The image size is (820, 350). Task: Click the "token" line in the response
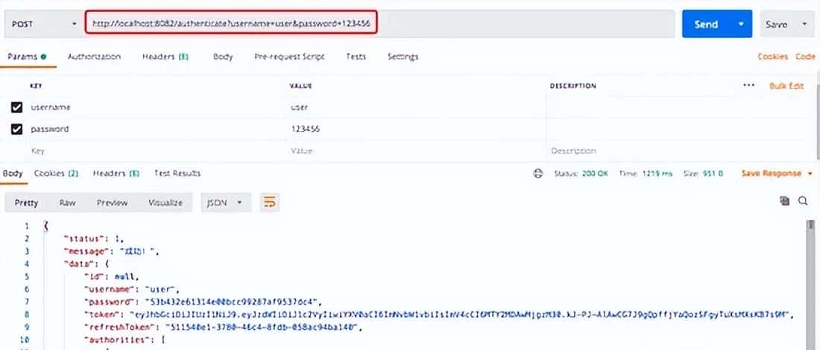(439, 314)
